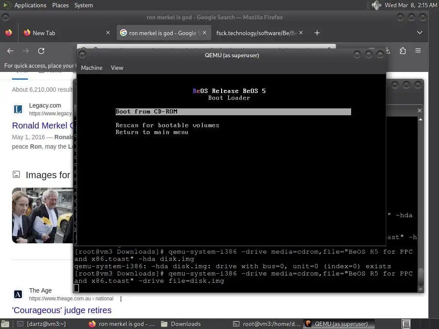Open The Age result site name
Screen dimensions: 439x329
40,290
